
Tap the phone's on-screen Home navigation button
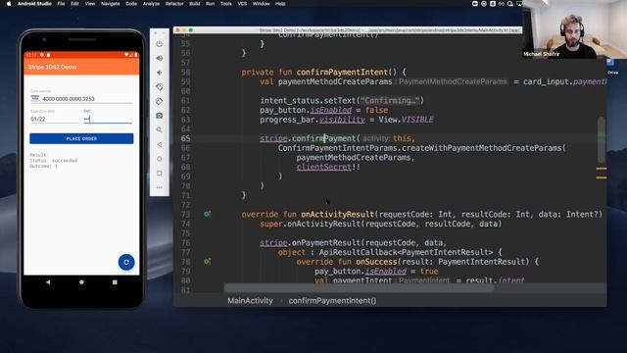click(x=81, y=282)
